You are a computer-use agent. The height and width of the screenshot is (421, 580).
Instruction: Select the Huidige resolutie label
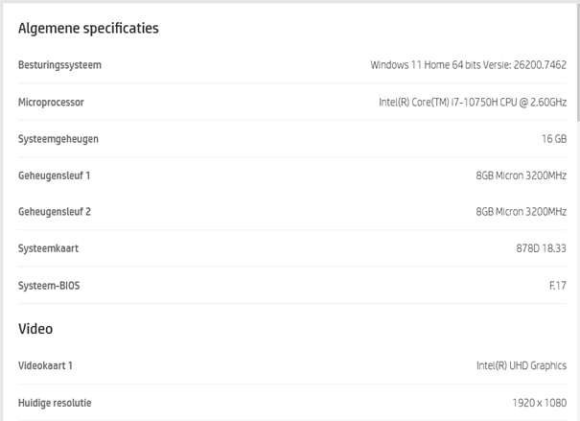click(55, 403)
